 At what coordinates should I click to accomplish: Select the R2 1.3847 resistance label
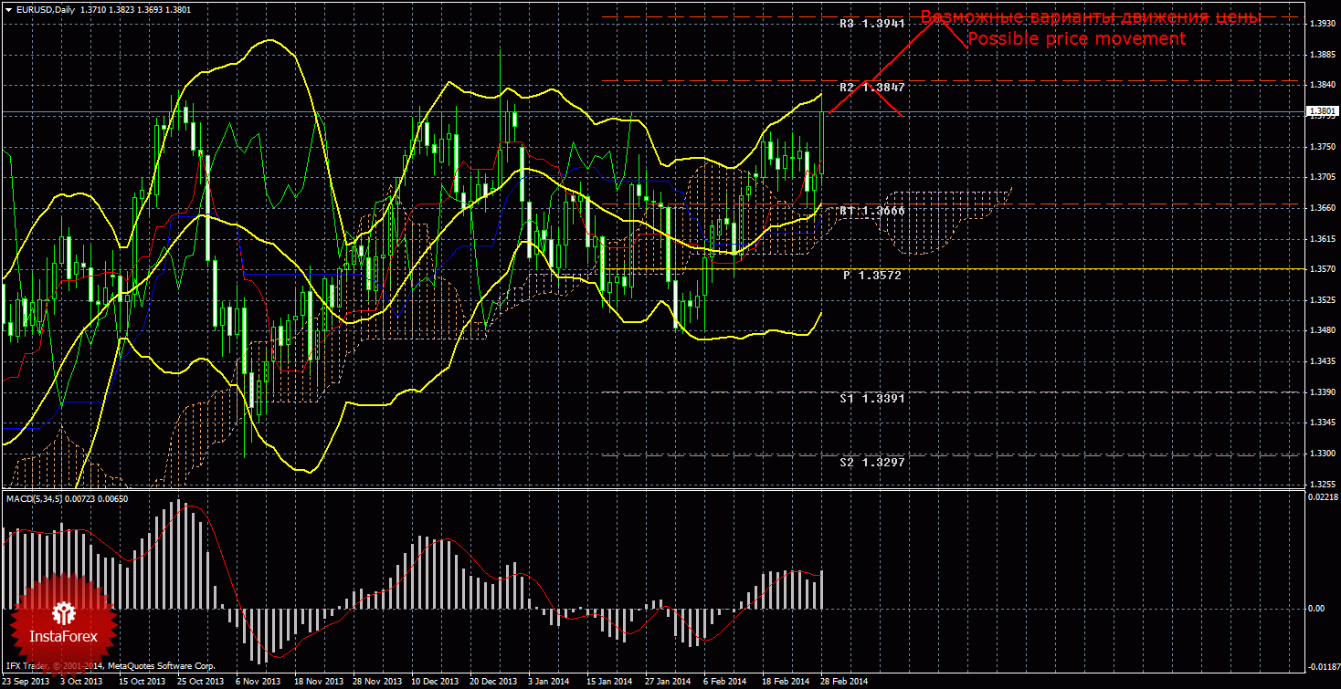click(872, 88)
